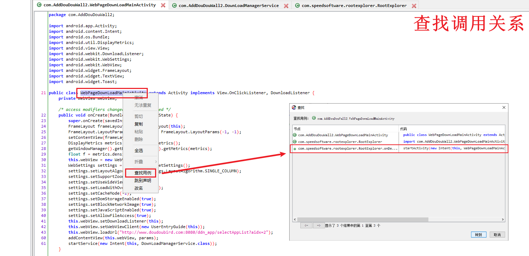Viewport: 529px width, 256px height.
Task: Click highlighted class name WebPageDownLoadMainActivity in code
Action: 113,93
